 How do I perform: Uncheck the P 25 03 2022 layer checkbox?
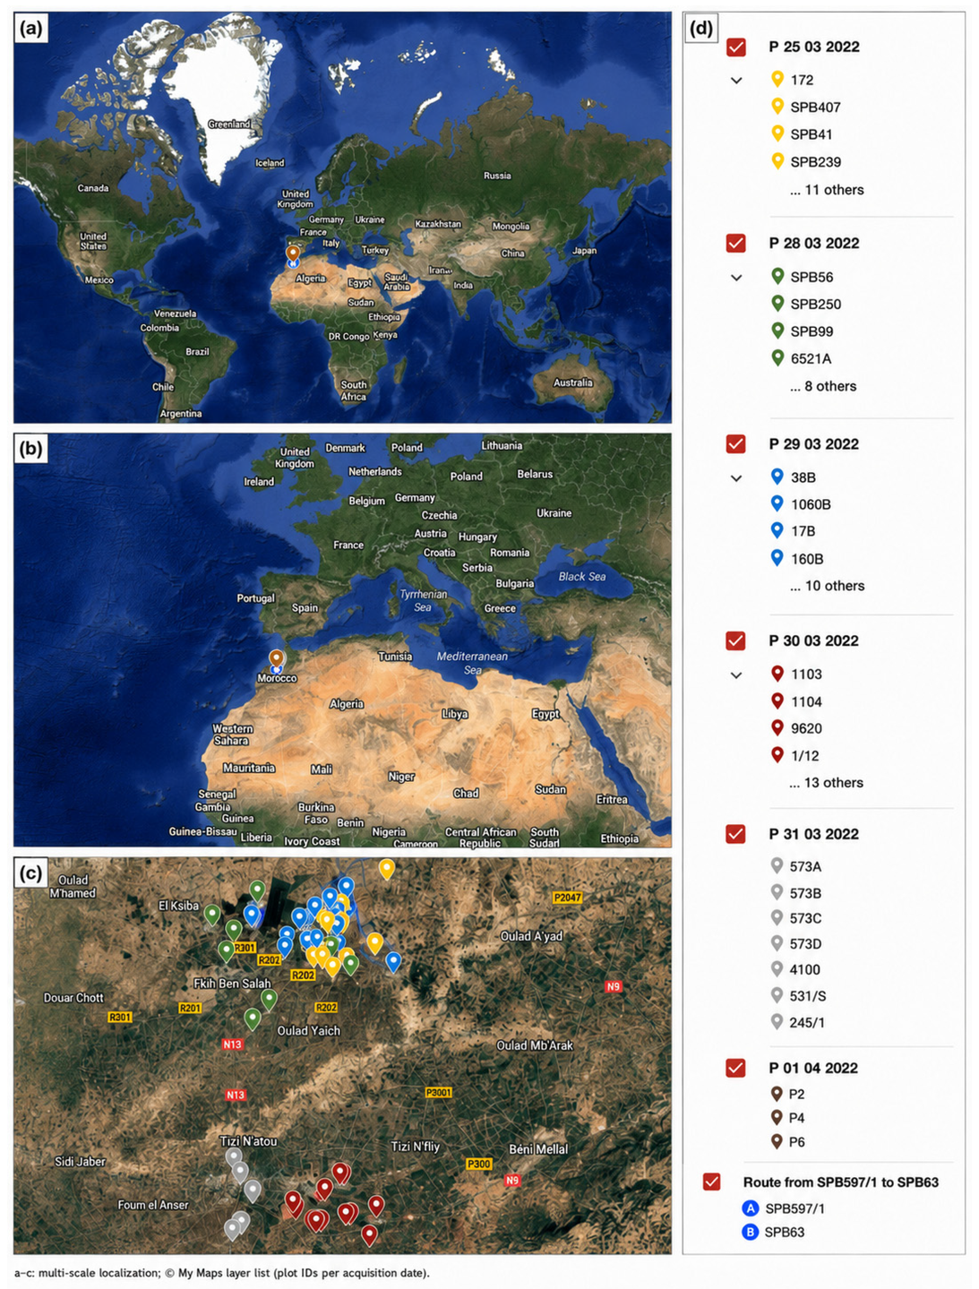click(x=736, y=47)
